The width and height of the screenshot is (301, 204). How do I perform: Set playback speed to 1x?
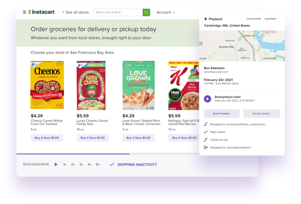point(65,165)
